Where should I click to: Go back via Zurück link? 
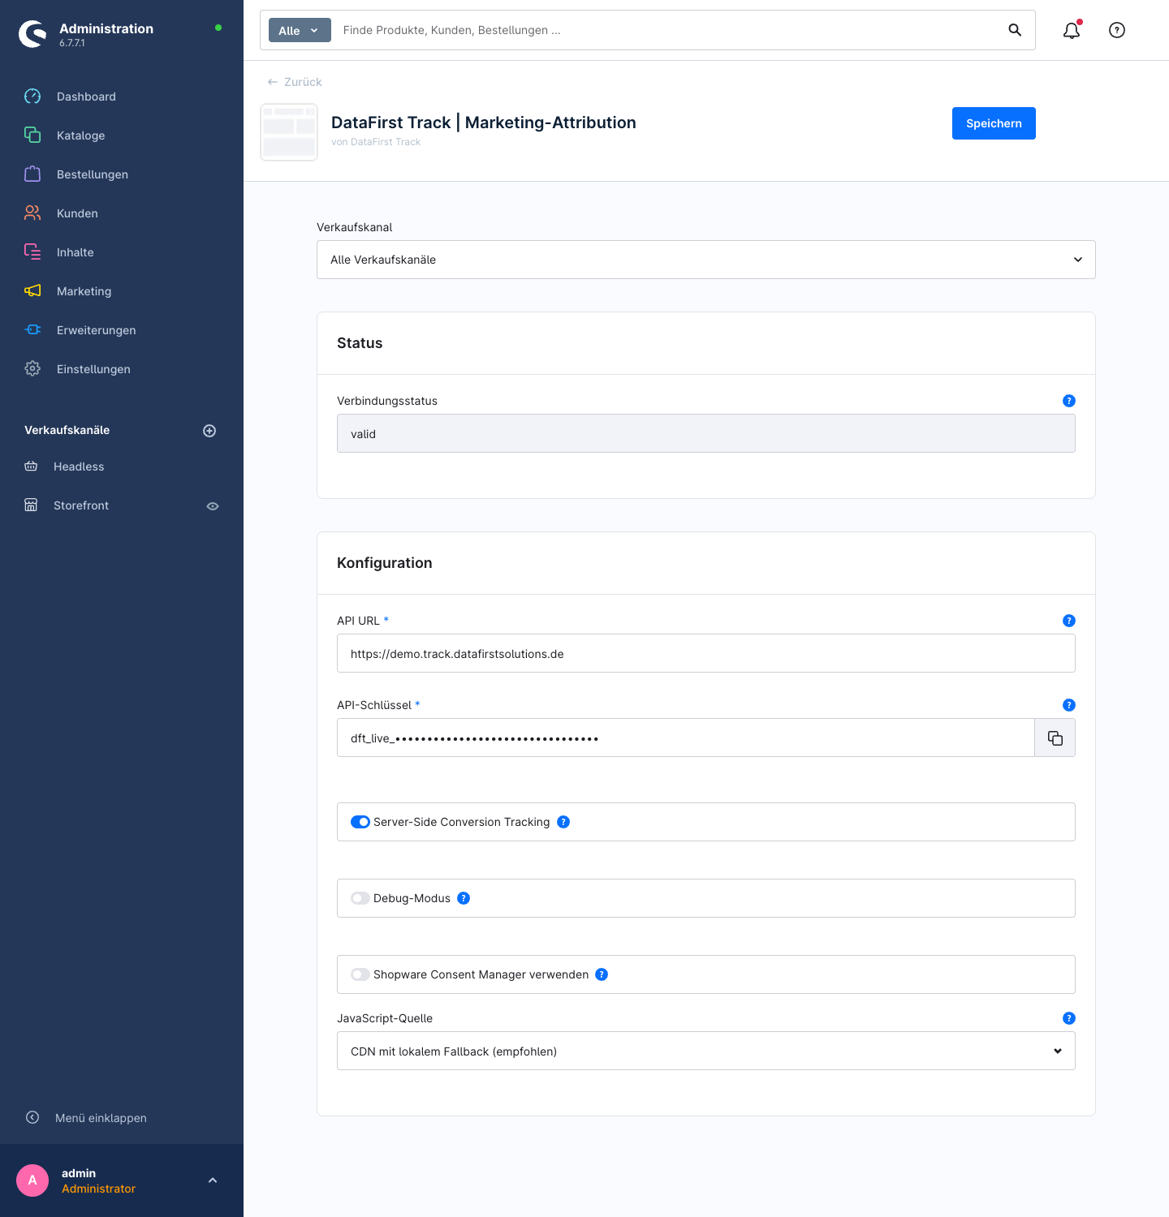pos(295,82)
